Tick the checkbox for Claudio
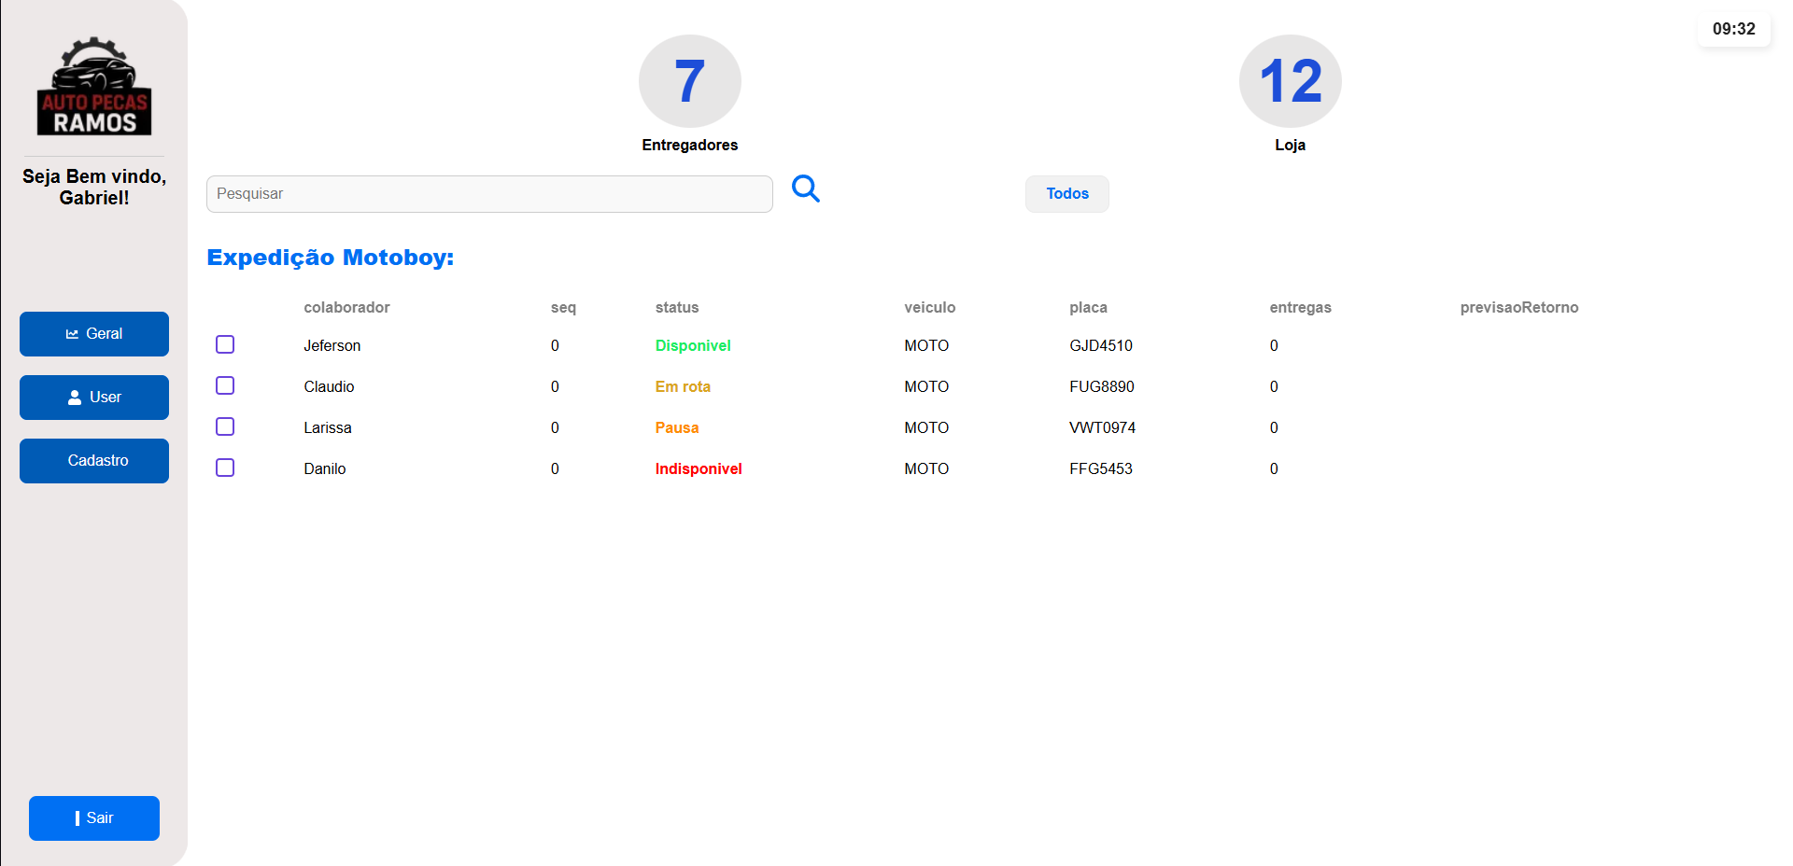 point(225,385)
